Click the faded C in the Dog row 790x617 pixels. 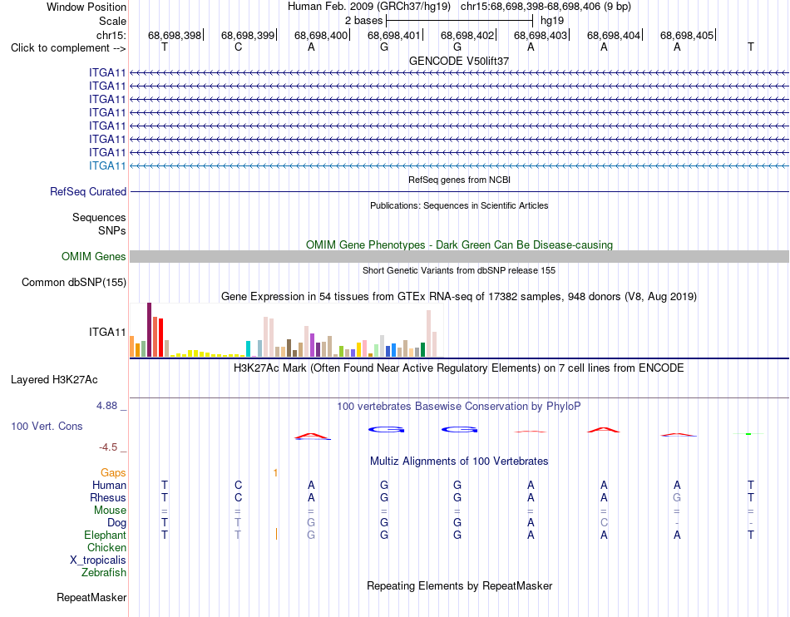tap(604, 523)
